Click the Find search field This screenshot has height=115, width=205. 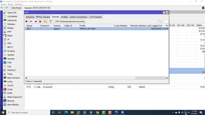pyautogui.click(x=163, y=21)
